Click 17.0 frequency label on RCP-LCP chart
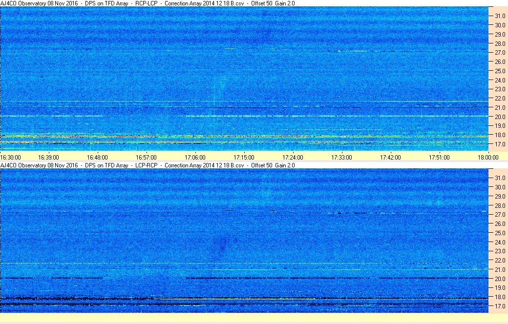The image size is (508, 324). tap(500, 144)
